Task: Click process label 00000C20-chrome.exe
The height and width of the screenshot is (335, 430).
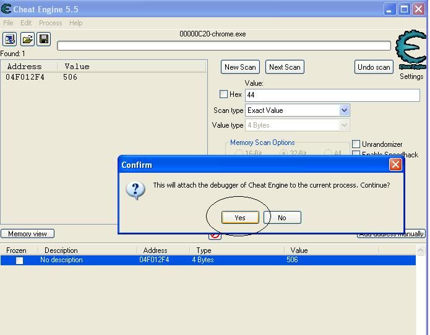Action: coord(213,34)
